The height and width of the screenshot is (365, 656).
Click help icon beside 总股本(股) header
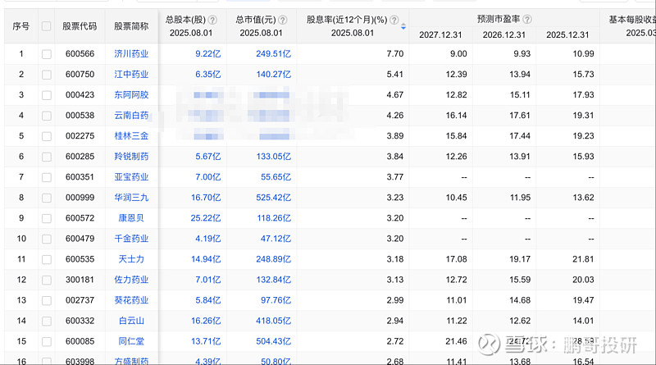click(212, 20)
